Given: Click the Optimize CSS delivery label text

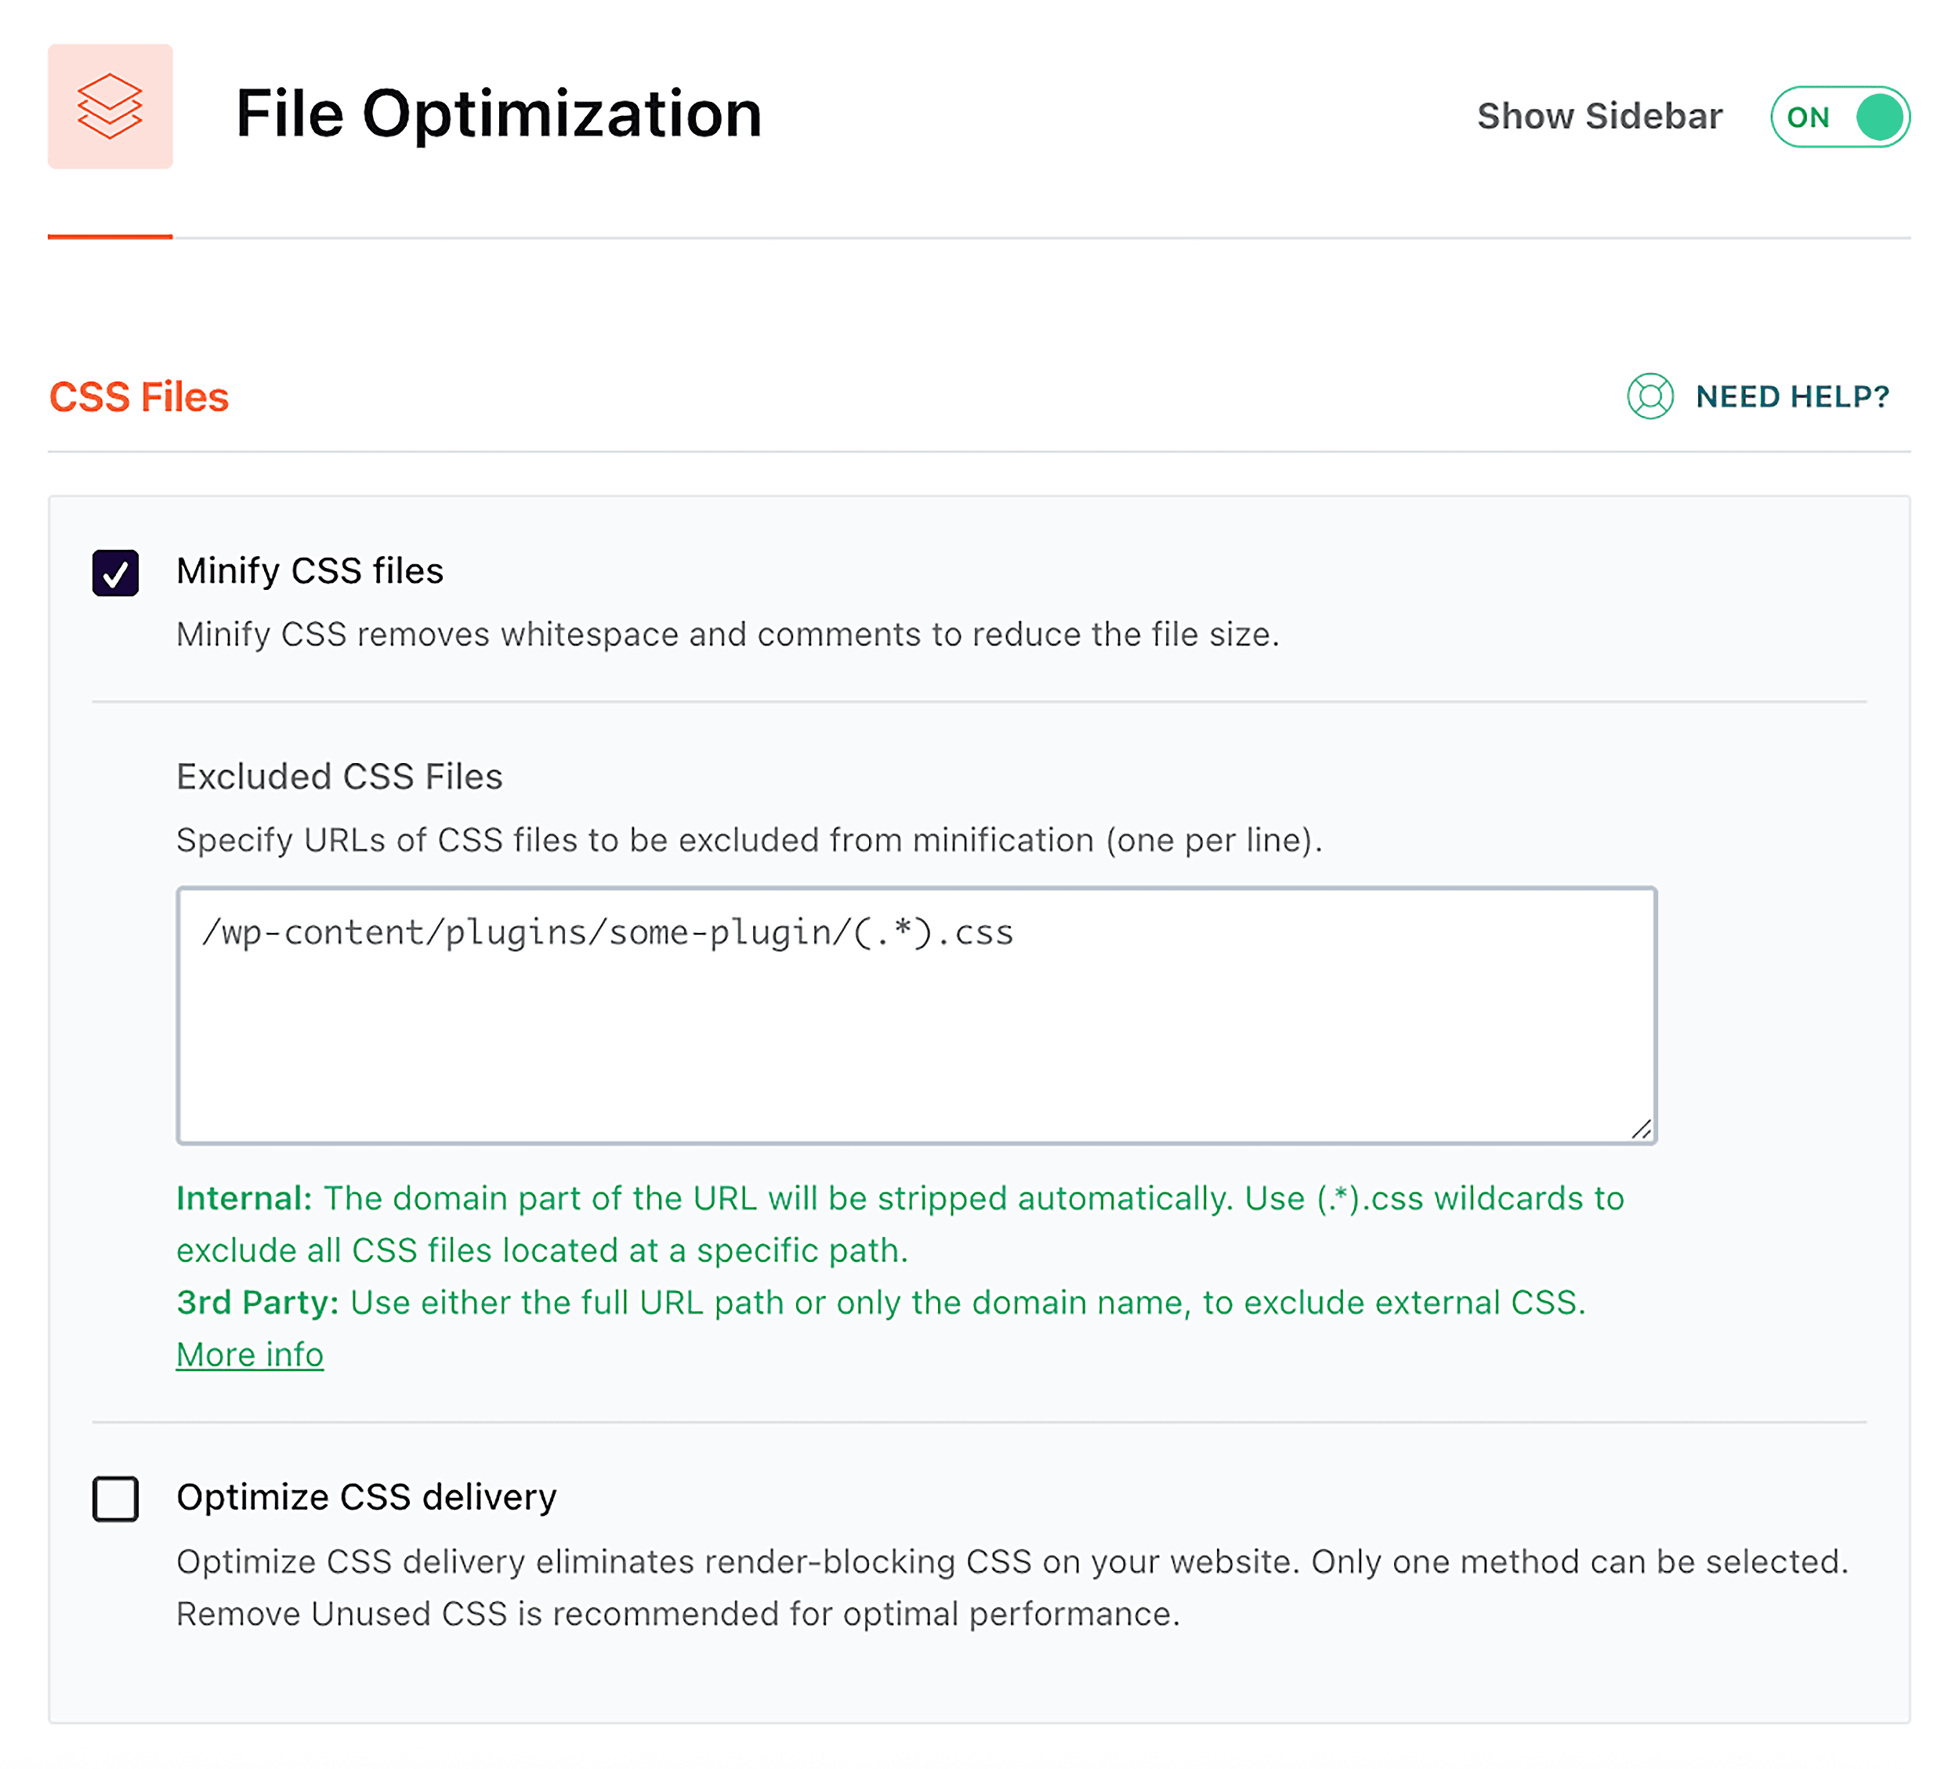Looking at the screenshot, I should (x=365, y=1497).
